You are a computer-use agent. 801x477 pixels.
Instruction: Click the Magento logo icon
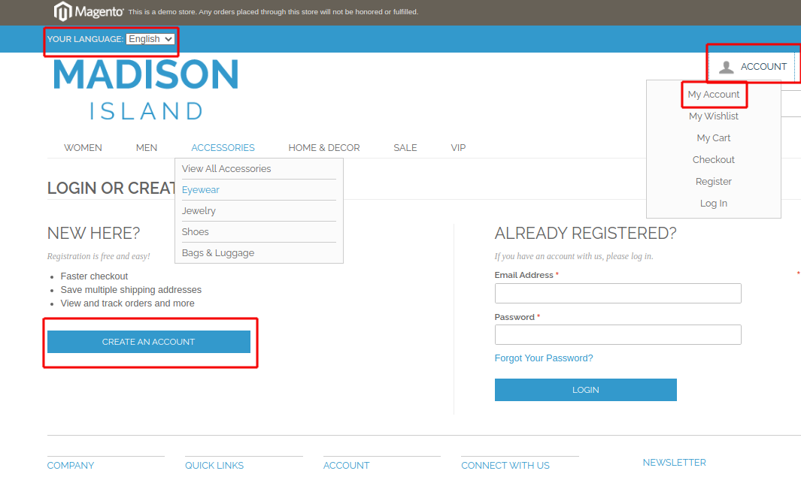(62, 11)
